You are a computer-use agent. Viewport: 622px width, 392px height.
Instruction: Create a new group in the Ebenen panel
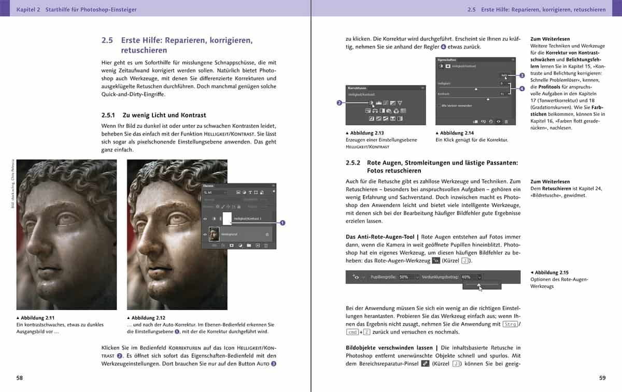point(249,245)
